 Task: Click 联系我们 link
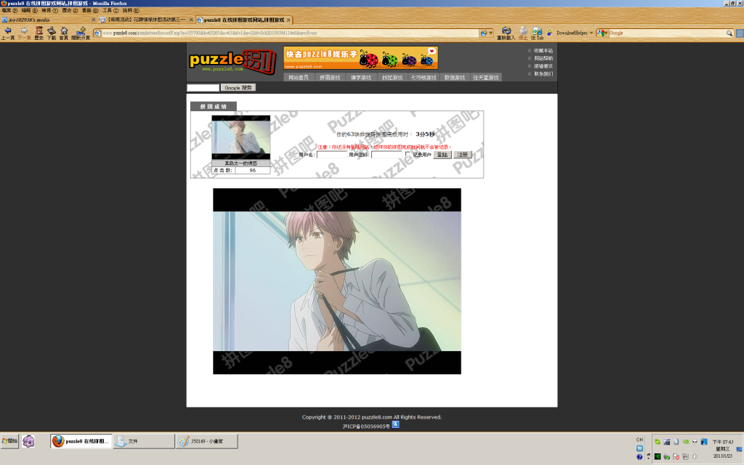click(x=543, y=73)
